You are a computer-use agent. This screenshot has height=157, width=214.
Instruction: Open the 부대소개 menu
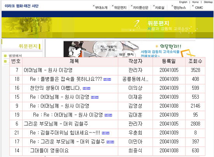[101, 7]
